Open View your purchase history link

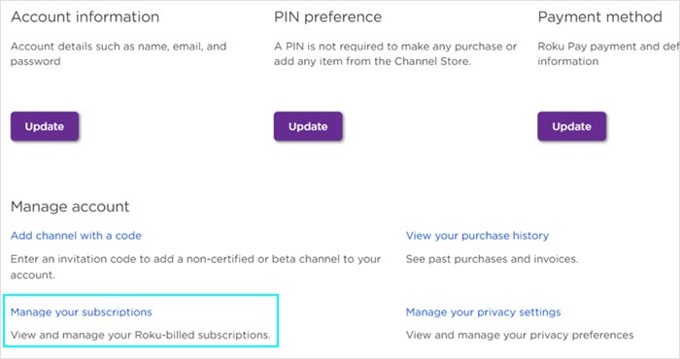pos(477,236)
